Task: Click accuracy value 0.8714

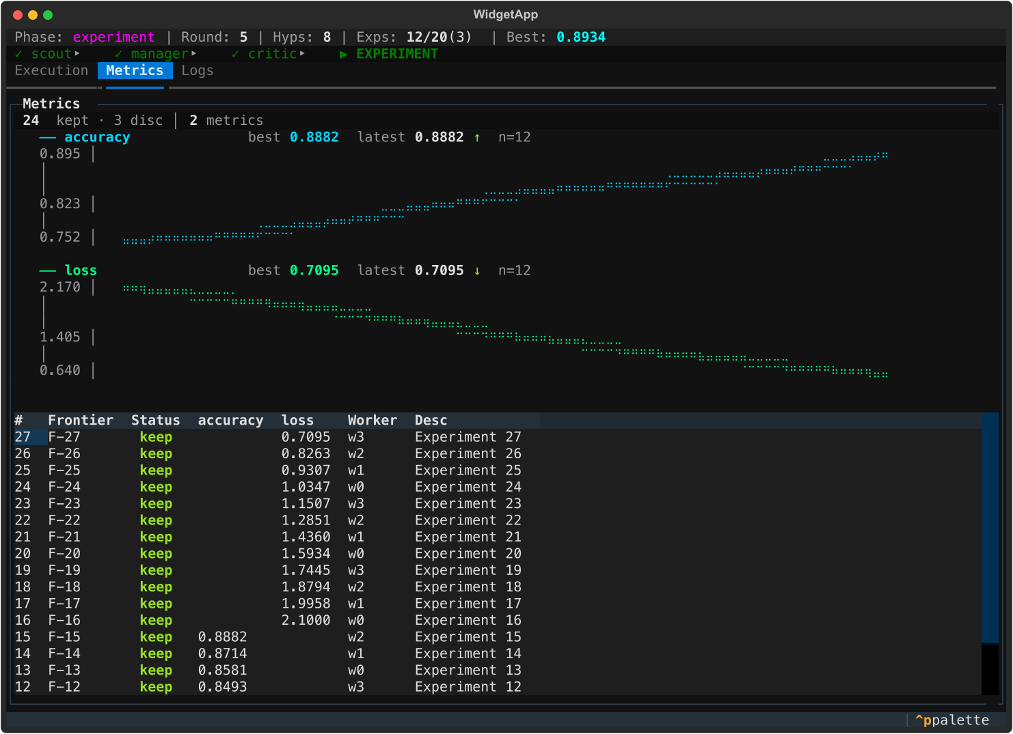Action: pyautogui.click(x=222, y=653)
